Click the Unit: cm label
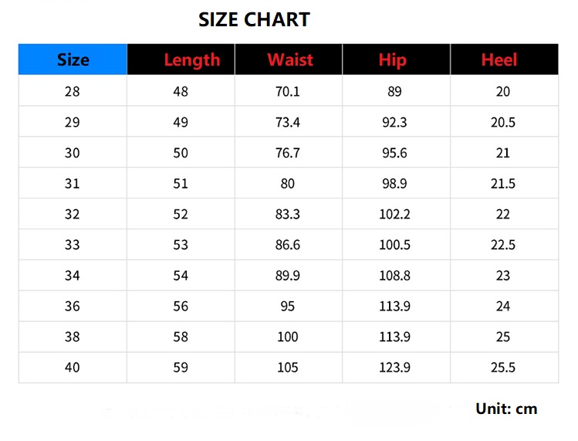 tap(506, 409)
